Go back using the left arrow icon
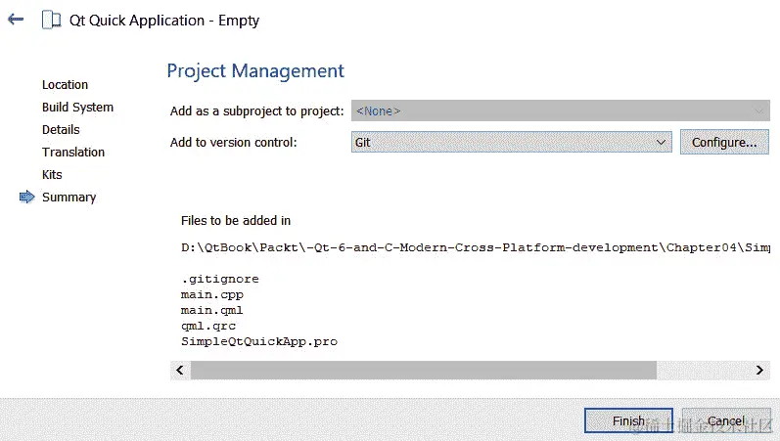Image resolution: width=780 pixels, height=441 pixels. (16, 20)
